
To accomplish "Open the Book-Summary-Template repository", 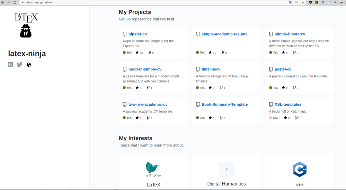I will click(x=224, y=104).
